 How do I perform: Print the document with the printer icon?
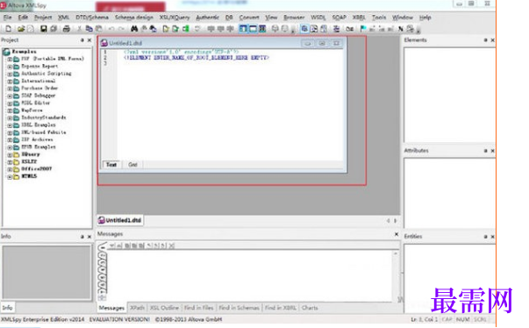coord(67,29)
